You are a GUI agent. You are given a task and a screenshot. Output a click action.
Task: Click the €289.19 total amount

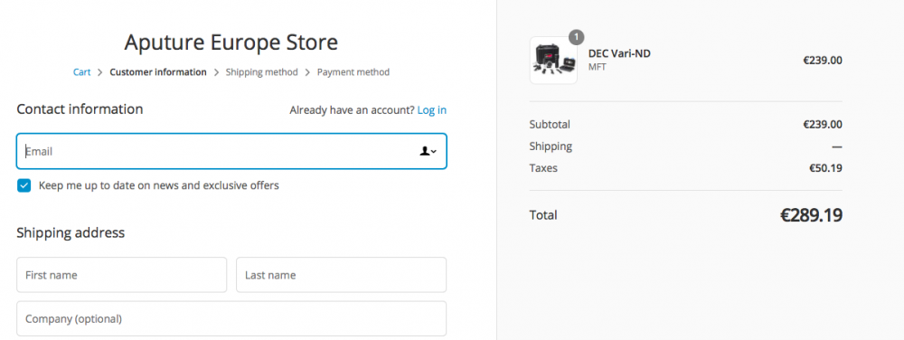click(811, 215)
